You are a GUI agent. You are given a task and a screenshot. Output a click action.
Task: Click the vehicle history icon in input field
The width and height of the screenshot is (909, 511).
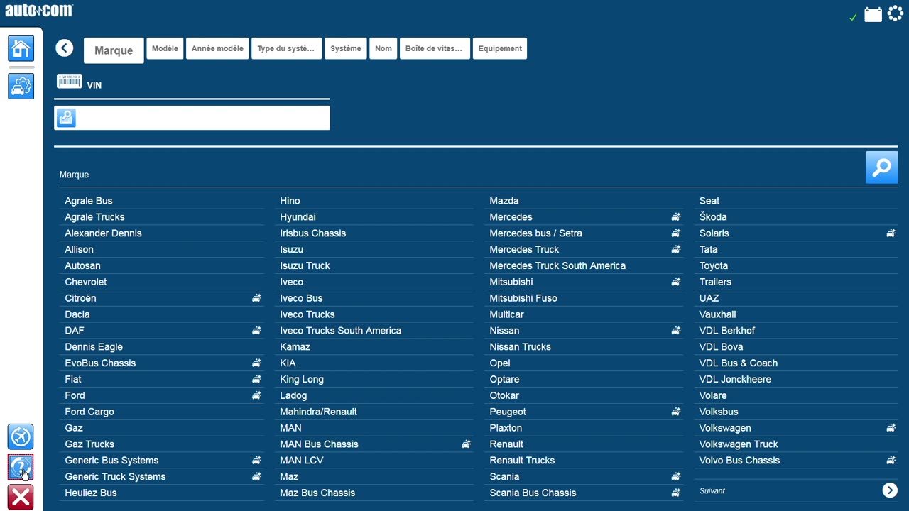click(66, 118)
